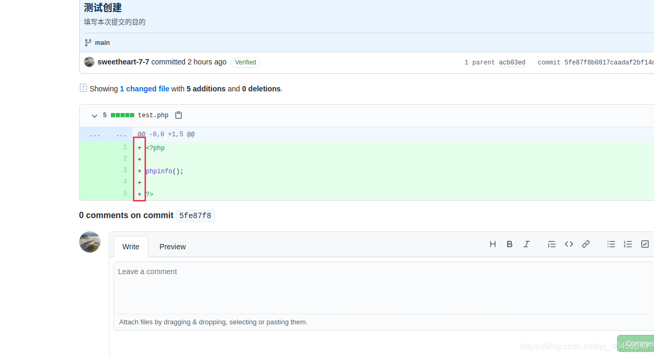This screenshot has width=654, height=356.
Task: Click the Verified badge
Action: coord(246,62)
